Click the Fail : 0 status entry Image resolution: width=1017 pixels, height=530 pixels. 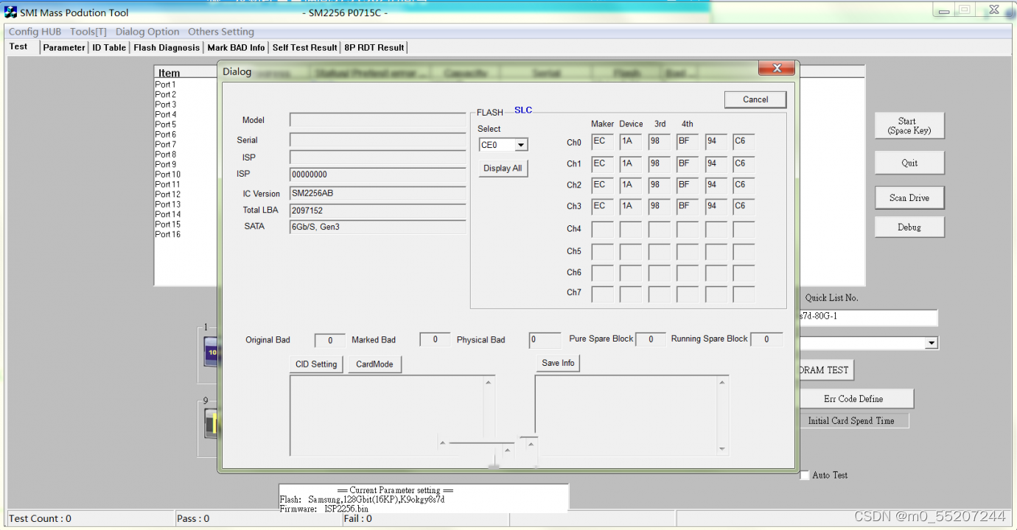(358, 518)
